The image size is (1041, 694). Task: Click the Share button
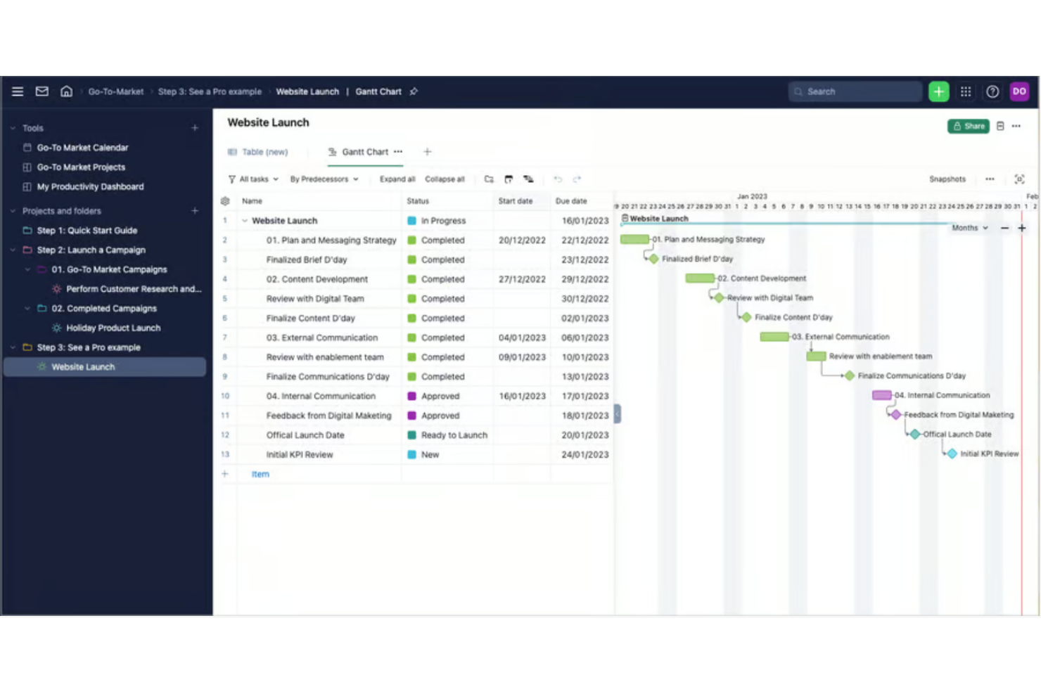(969, 126)
